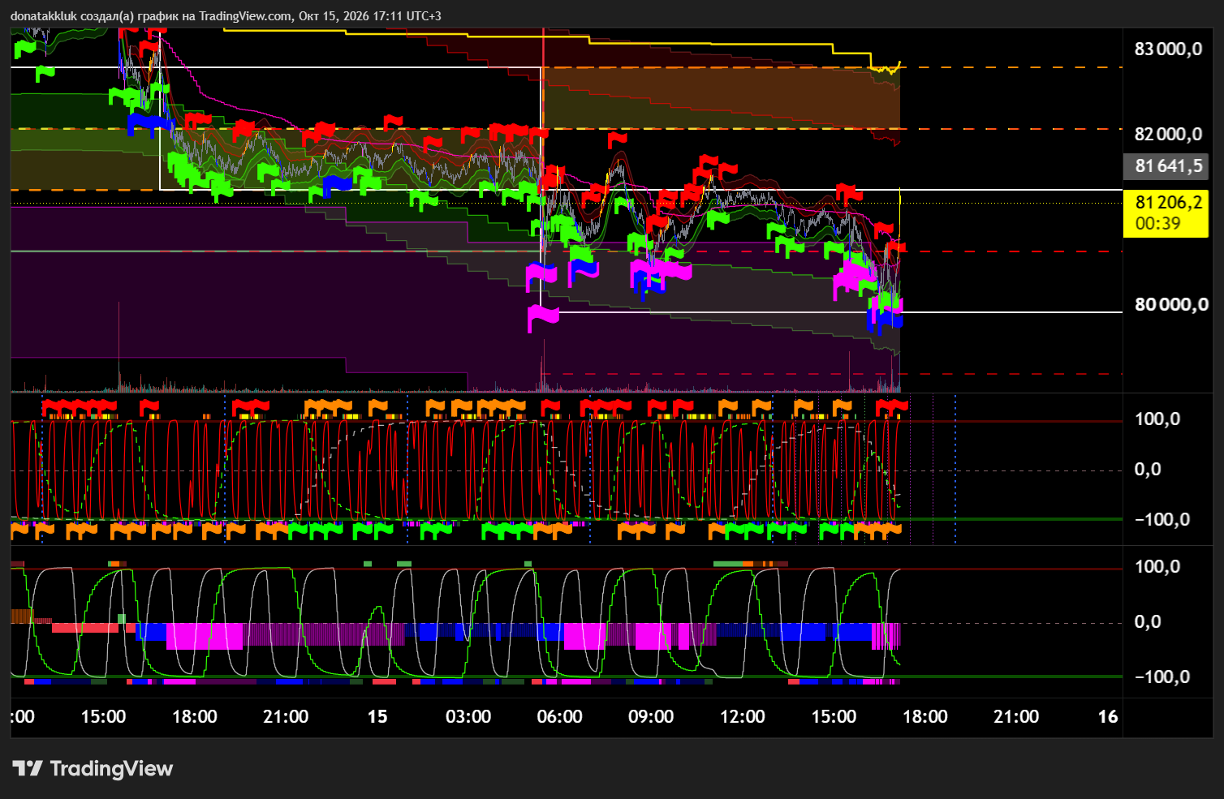Click the 03:00 time axis label
This screenshot has width=1224, height=799.
pos(468,716)
